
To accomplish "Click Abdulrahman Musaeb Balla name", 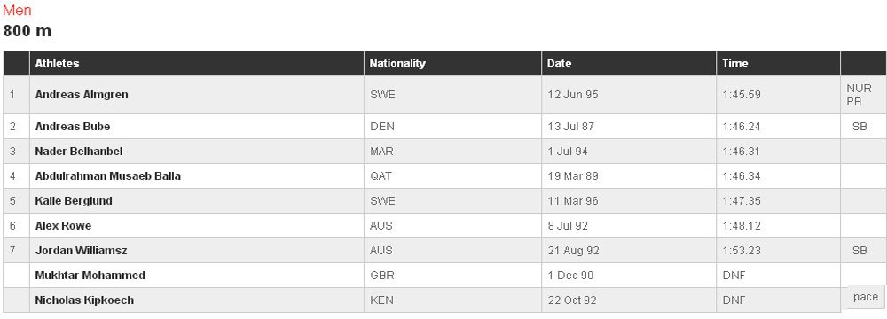I will point(108,176).
